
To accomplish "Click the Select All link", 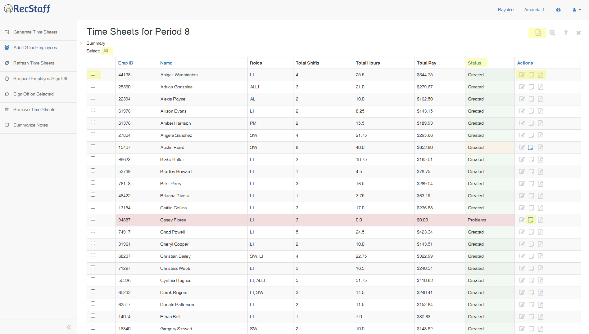I will (x=106, y=51).
